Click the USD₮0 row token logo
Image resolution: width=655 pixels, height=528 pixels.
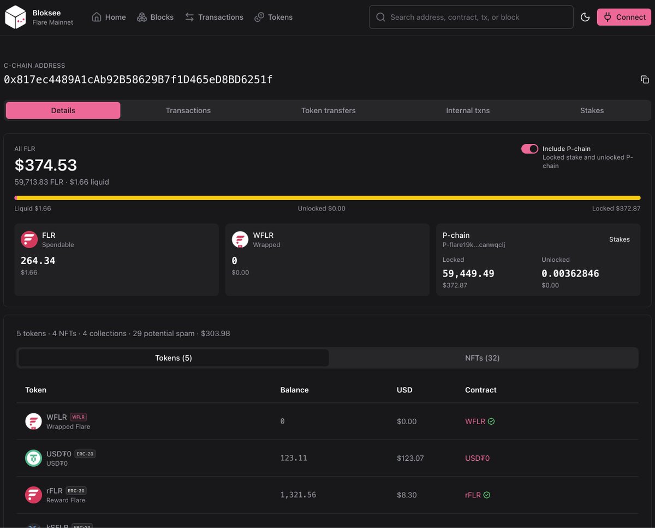34,458
